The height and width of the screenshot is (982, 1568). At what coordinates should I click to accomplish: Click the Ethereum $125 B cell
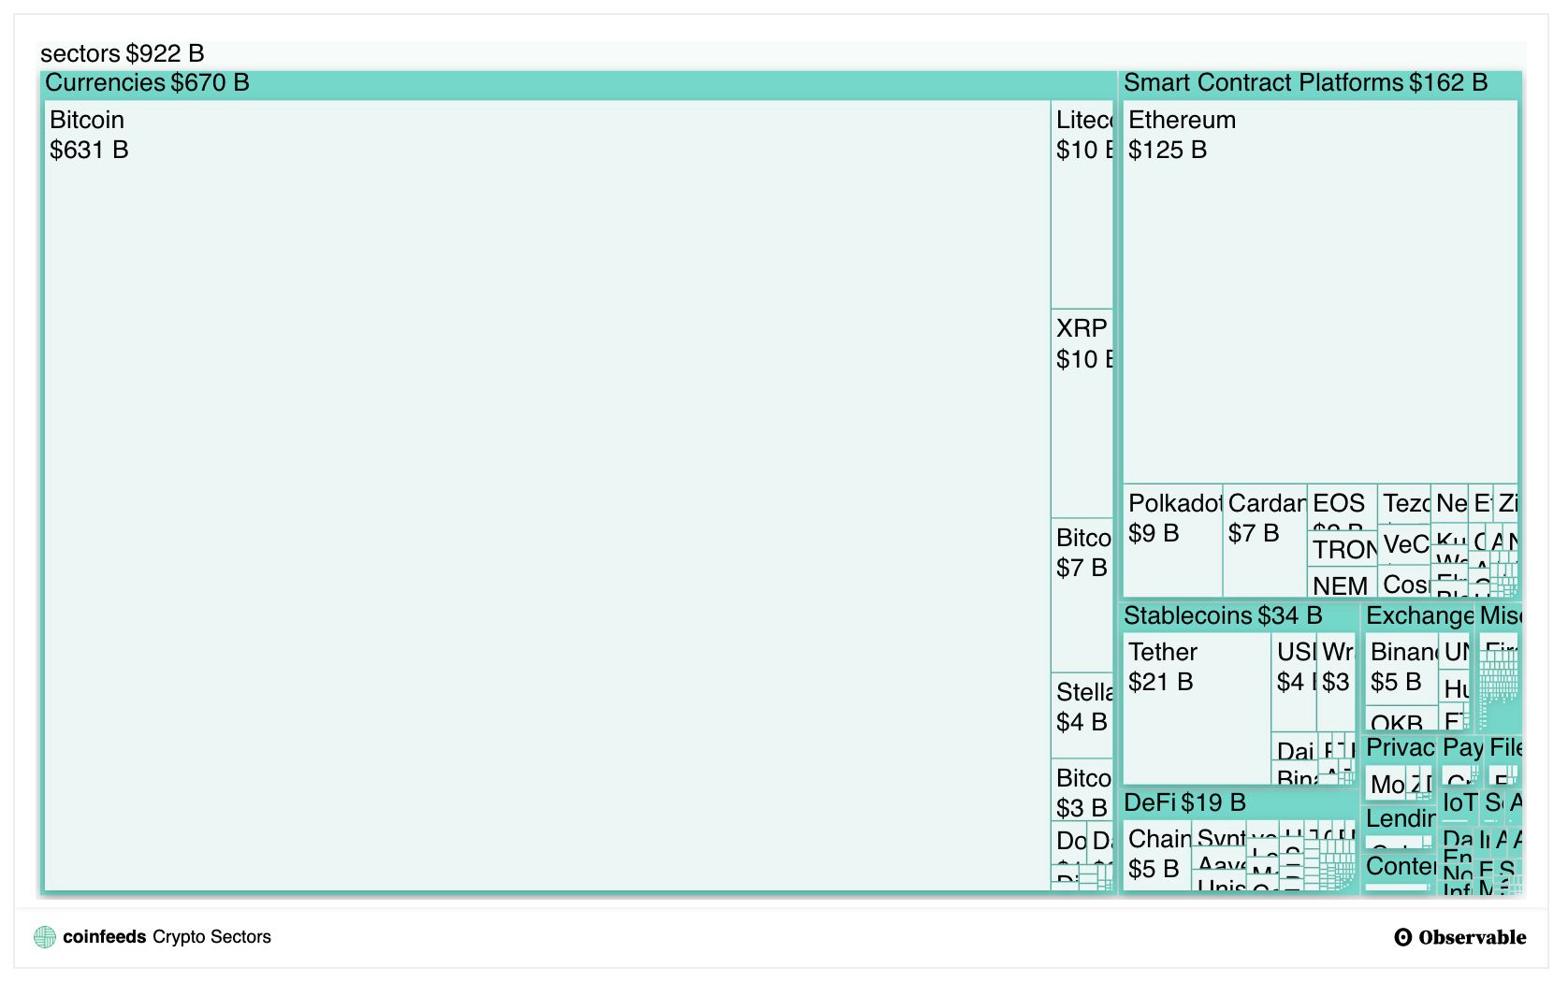pyautogui.click(x=1320, y=292)
